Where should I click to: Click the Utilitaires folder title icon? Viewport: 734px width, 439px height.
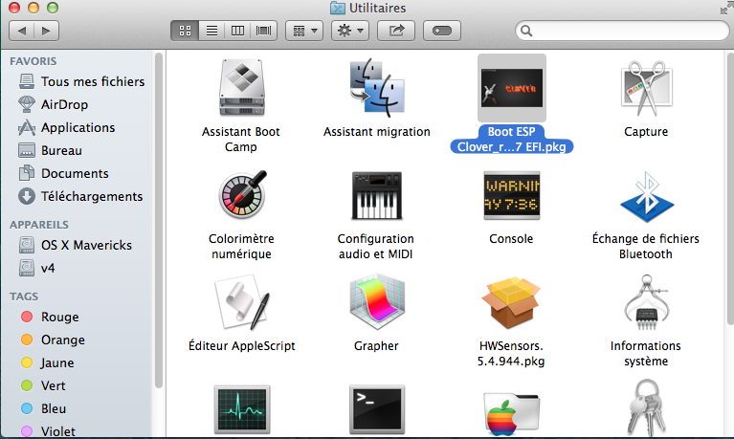(338, 8)
